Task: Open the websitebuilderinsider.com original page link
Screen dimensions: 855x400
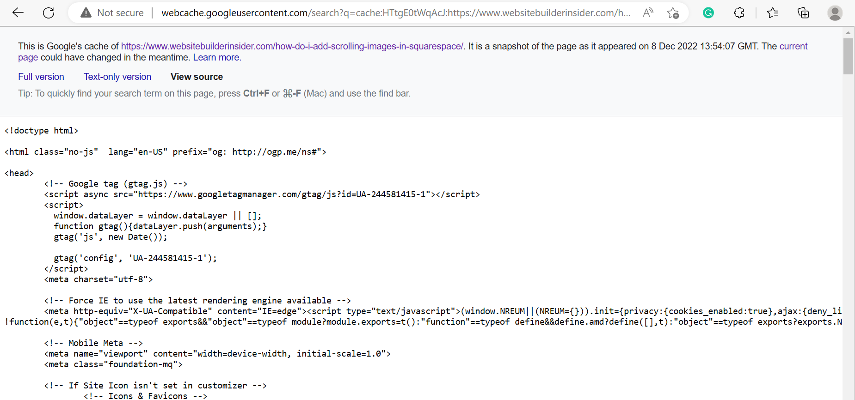Action: pos(292,46)
